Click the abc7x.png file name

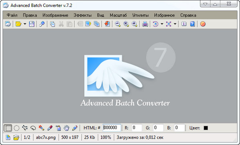point(46,137)
